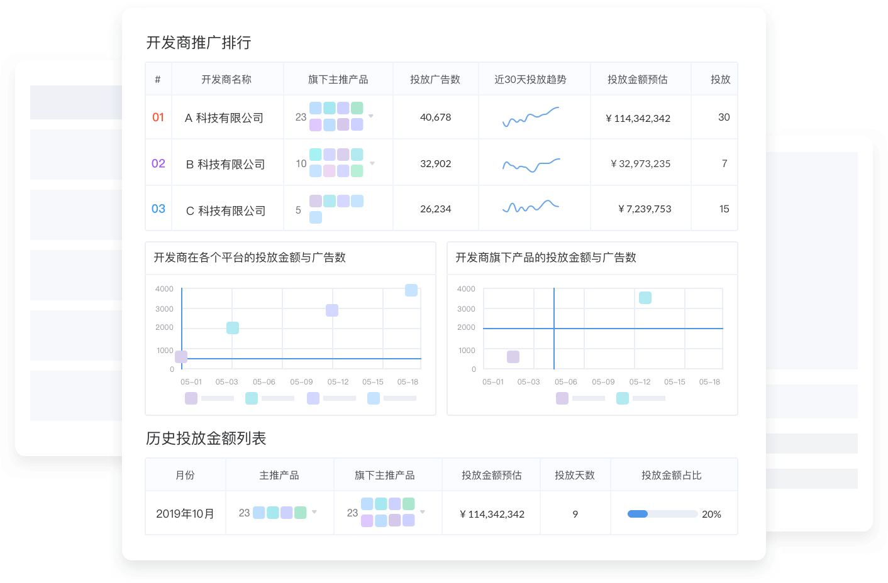Click the first app icon under A 科技有限公司
This screenshot has height=583, width=888.
point(316,108)
